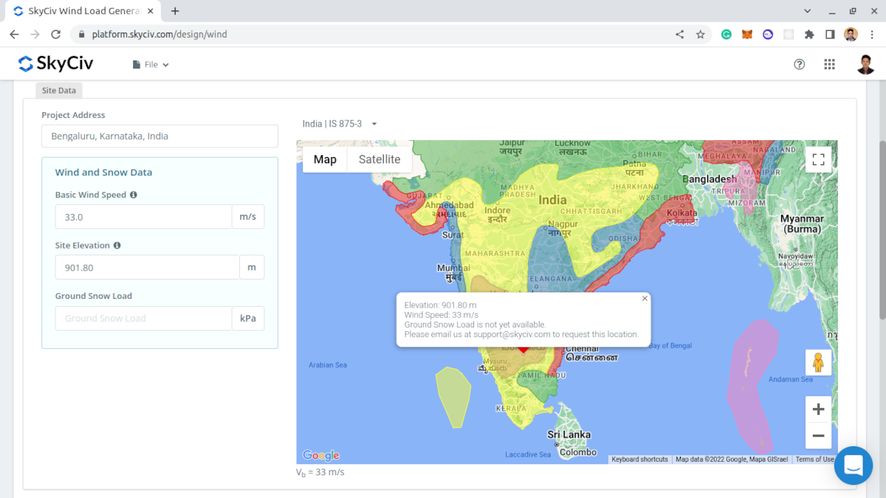Zoom out on the map

pos(818,436)
